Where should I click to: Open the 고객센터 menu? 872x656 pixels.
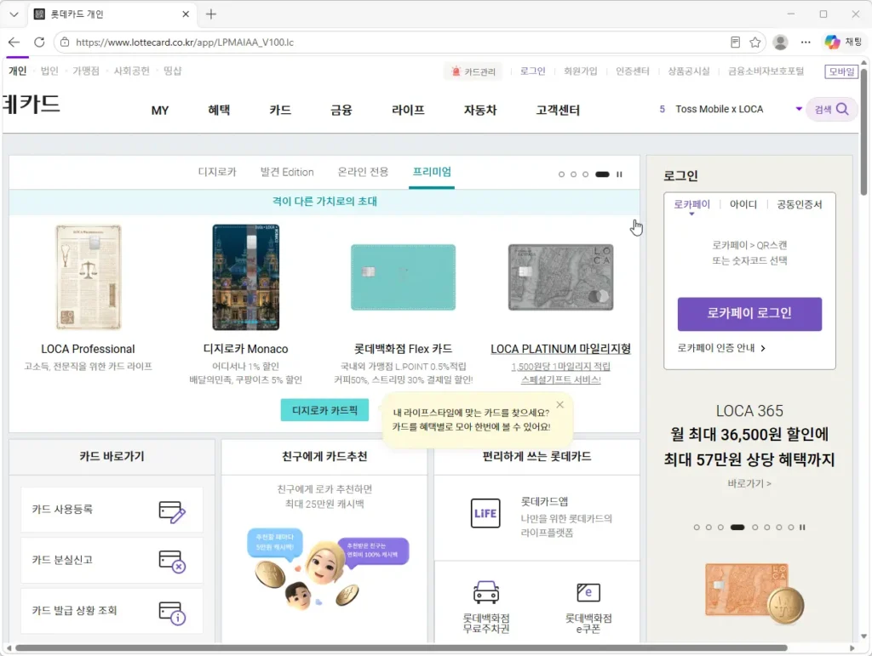point(557,110)
